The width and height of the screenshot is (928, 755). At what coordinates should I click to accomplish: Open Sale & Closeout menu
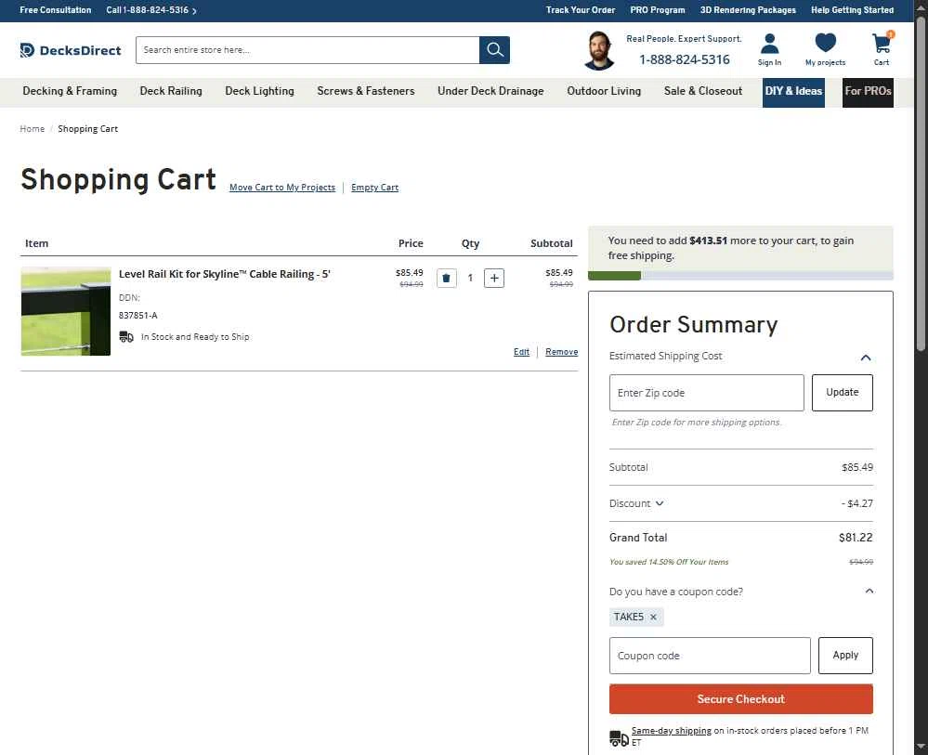point(703,91)
